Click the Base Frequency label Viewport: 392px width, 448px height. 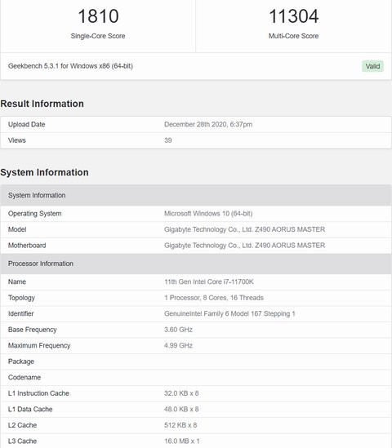[33, 330]
